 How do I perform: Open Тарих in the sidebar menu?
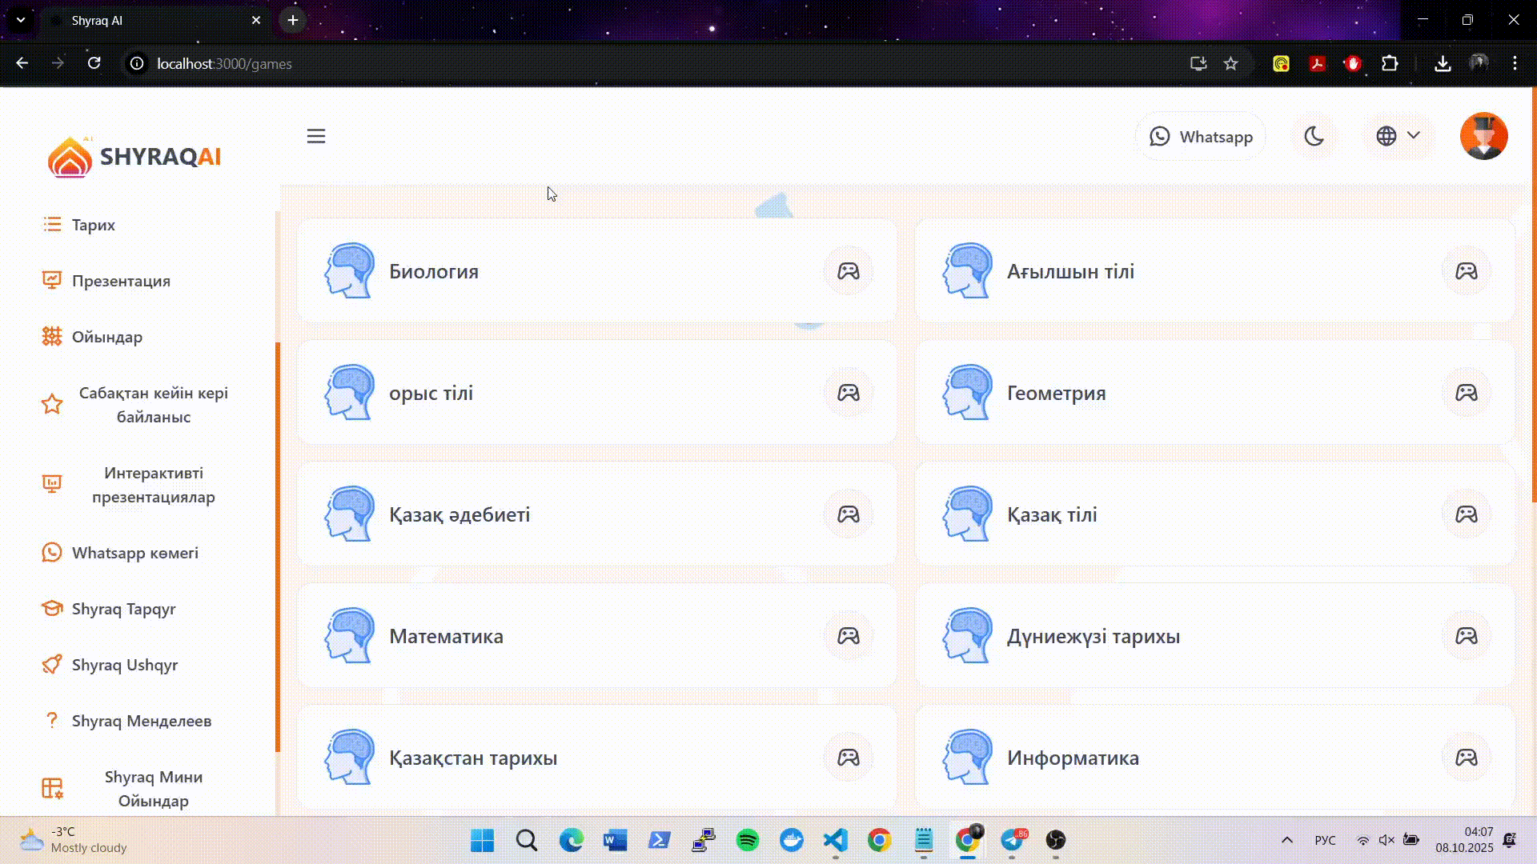94,225
